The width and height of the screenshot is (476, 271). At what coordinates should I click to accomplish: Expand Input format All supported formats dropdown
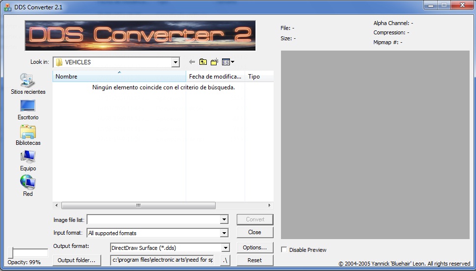pyautogui.click(x=224, y=233)
